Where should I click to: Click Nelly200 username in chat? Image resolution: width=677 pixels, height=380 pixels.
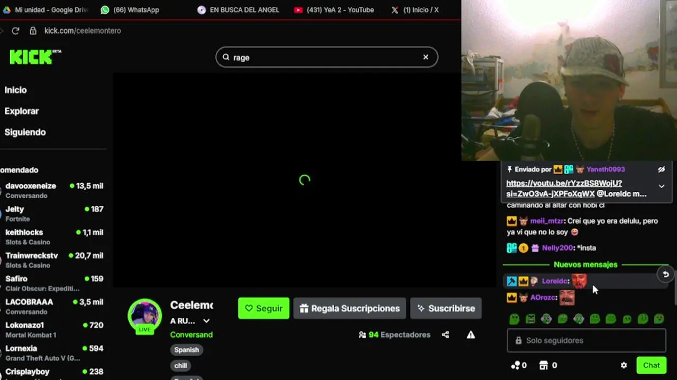557,248
